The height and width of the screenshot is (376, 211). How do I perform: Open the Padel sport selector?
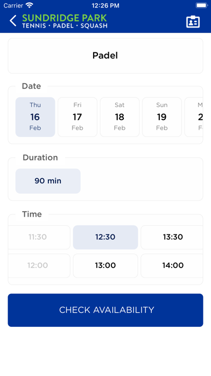click(x=105, y=56)
